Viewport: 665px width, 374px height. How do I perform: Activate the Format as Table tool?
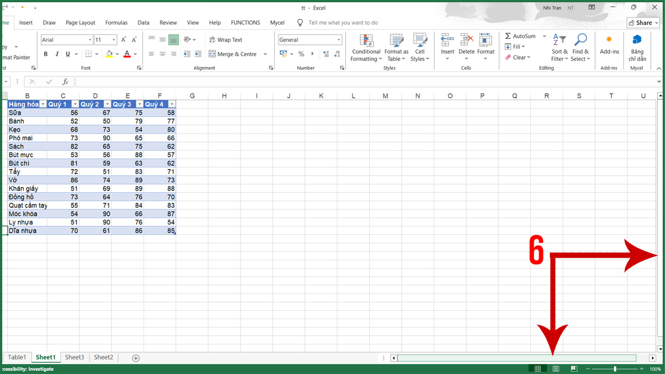point(396,48)
